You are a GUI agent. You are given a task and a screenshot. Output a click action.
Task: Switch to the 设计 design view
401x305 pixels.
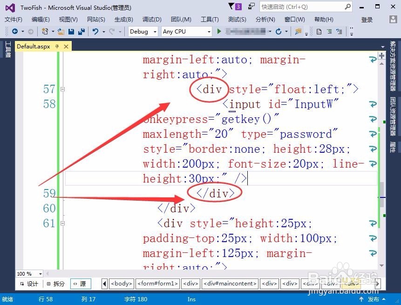pyautogui.click(x=29, y=284)
